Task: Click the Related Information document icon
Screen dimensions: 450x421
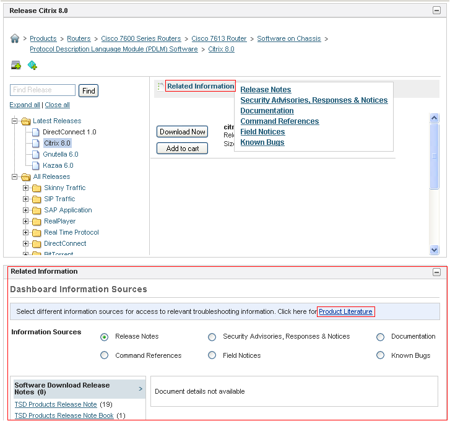Action: 160,86
